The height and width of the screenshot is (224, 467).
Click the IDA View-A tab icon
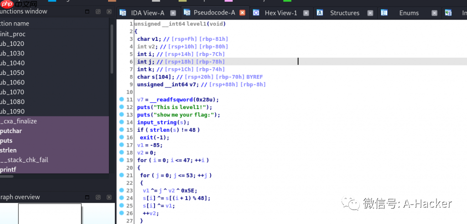coord(123,12)
